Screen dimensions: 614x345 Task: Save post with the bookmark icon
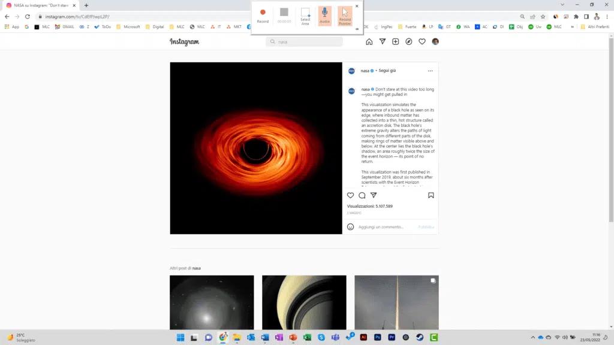click(431, 195)
